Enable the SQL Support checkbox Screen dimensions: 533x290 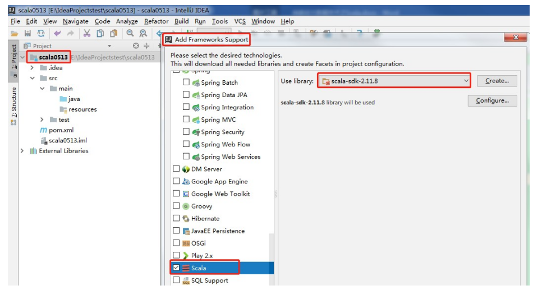[x=176, y=280]
